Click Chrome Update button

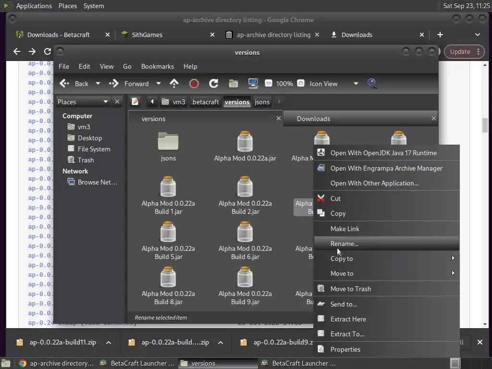click(464, 51)
